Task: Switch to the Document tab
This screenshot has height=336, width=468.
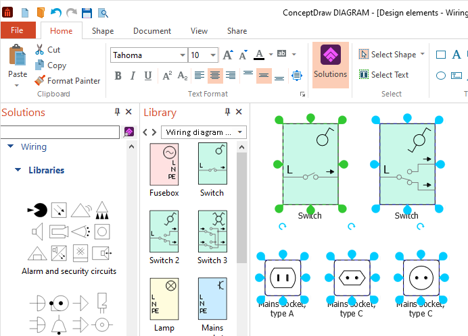Action: (152, 30)
